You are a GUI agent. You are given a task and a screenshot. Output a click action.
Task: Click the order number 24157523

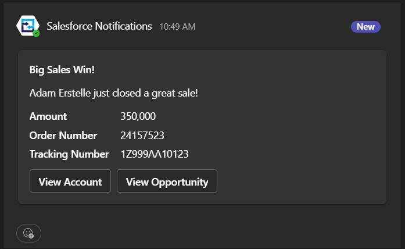(142, 136)
